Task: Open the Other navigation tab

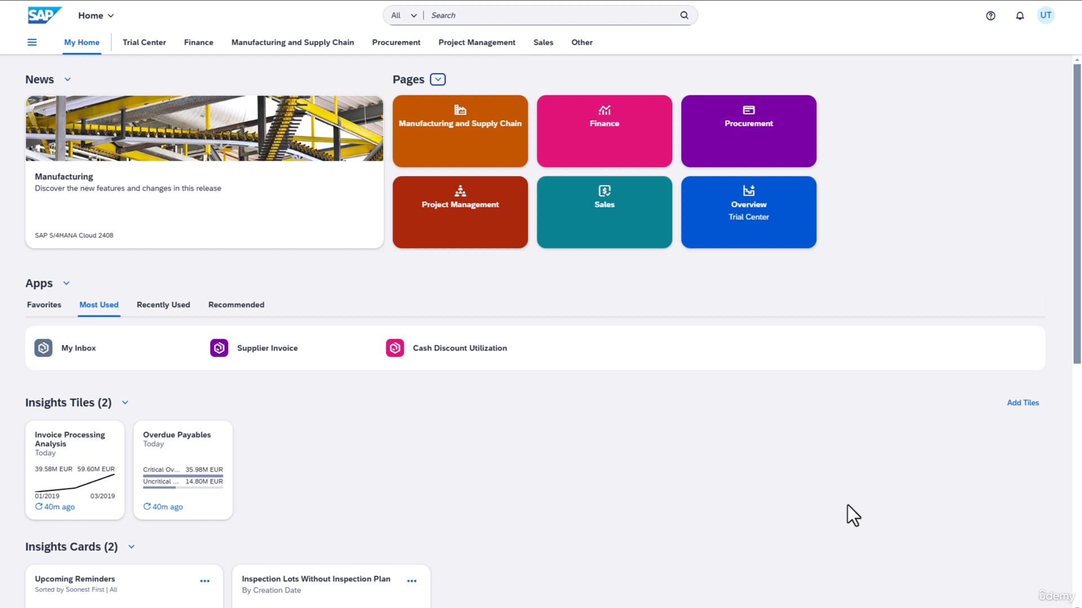Action: click(582, 42)
